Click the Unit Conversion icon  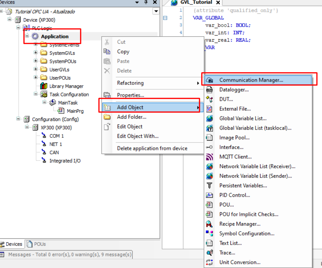(209, 262)
